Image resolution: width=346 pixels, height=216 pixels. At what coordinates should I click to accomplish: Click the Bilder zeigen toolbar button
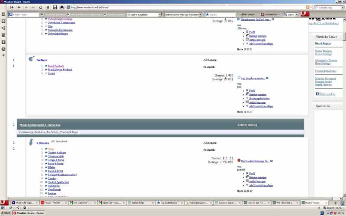click(247, 14)
